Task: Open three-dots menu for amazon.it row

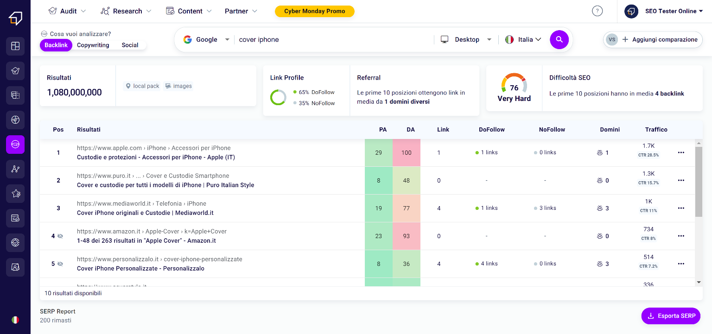Action: click(x=681, y=236)
